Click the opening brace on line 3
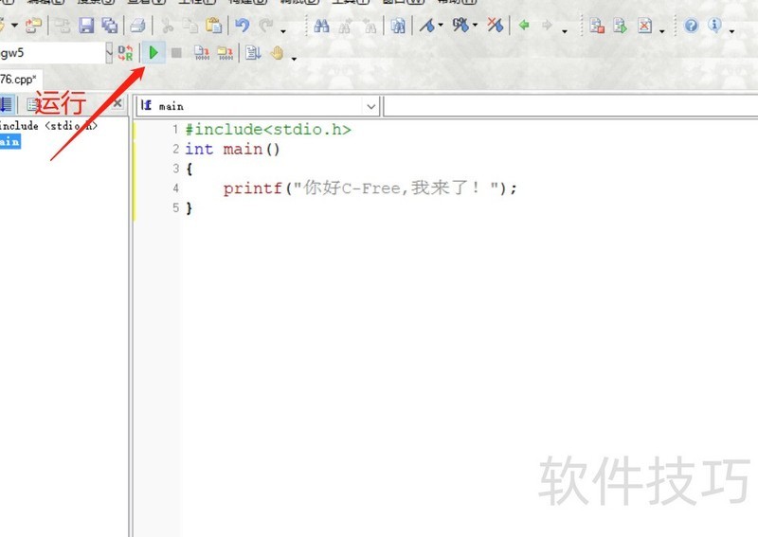 (x=189, y=169)
